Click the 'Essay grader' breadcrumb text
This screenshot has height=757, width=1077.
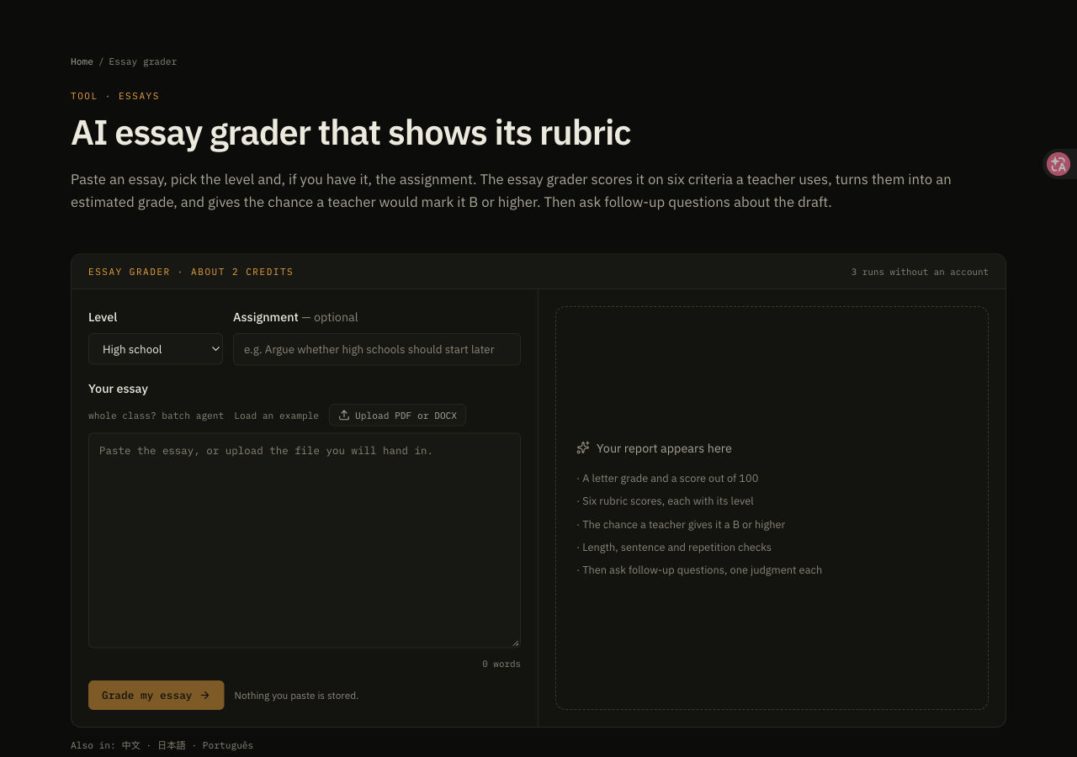[x=143, y=61]
